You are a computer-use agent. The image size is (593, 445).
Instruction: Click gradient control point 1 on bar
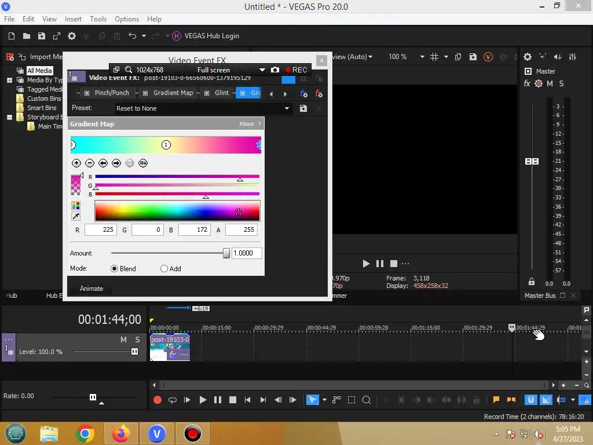pos(166,145)
